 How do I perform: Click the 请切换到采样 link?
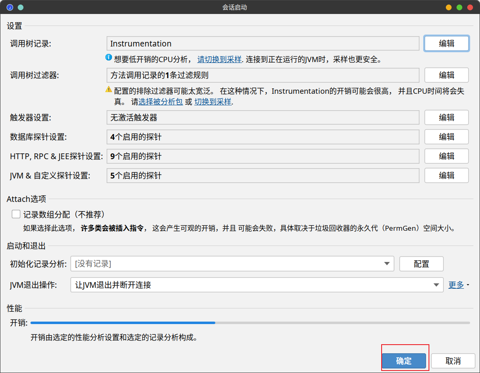tap(219, 59)
